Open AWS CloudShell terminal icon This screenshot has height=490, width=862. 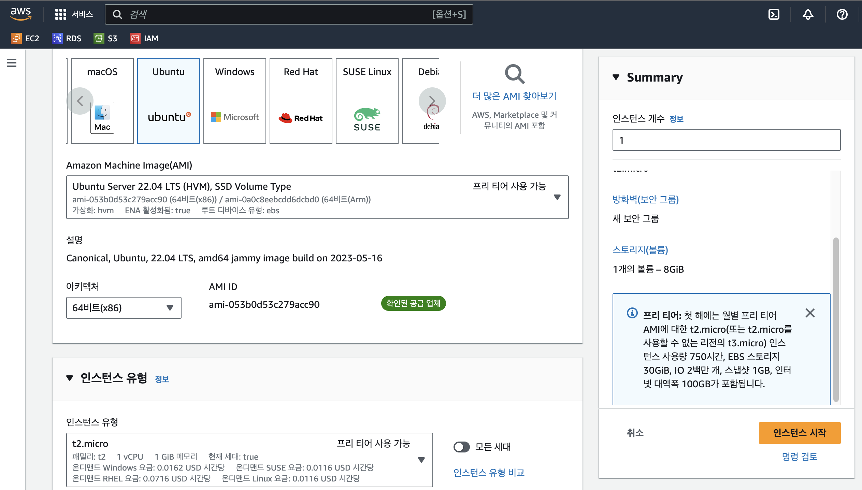point(774,14)
